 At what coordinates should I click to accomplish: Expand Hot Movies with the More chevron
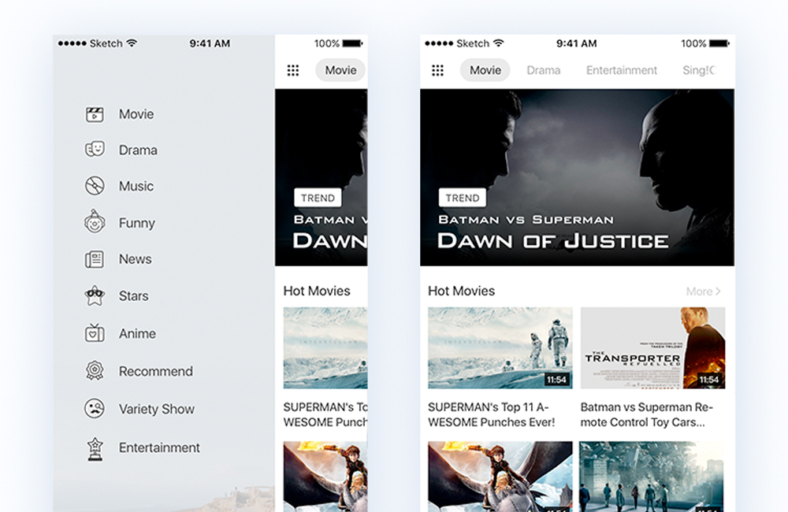click(704, 291)
